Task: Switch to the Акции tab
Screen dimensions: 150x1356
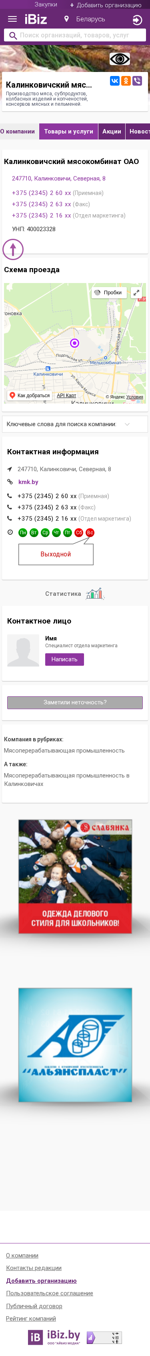Action: (x=112, y=131)
